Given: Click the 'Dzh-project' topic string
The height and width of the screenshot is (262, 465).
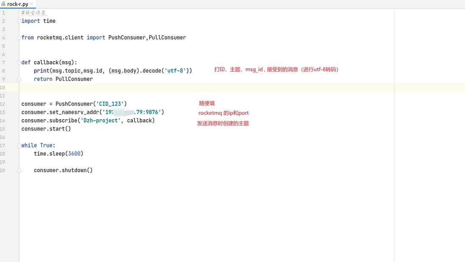Looking at the screenshot, I should [100, 120].
